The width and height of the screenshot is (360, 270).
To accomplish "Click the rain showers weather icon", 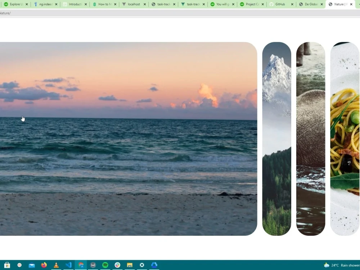I will (327, 265).
